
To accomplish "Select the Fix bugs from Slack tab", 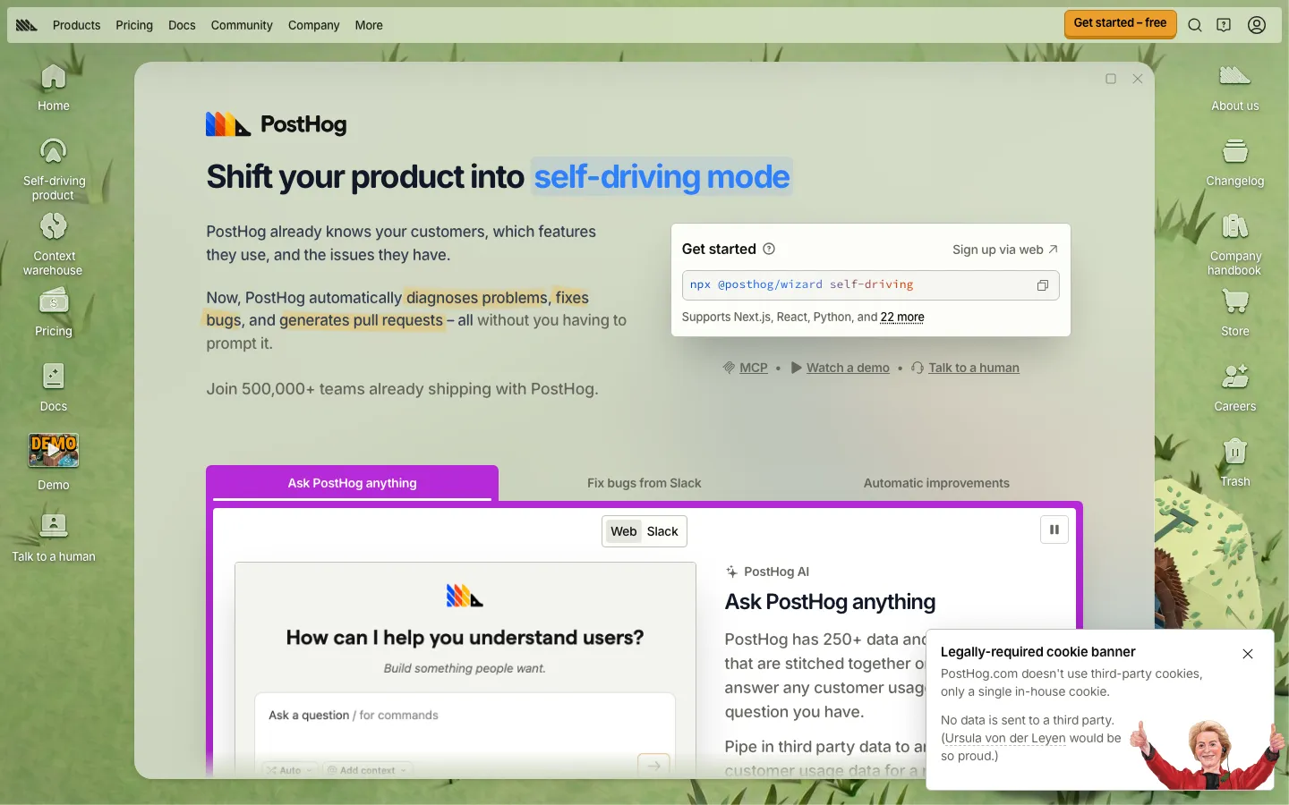I will click(x=644, y=483).
